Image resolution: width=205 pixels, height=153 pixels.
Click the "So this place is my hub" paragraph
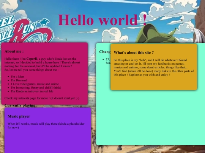[154, 67]
